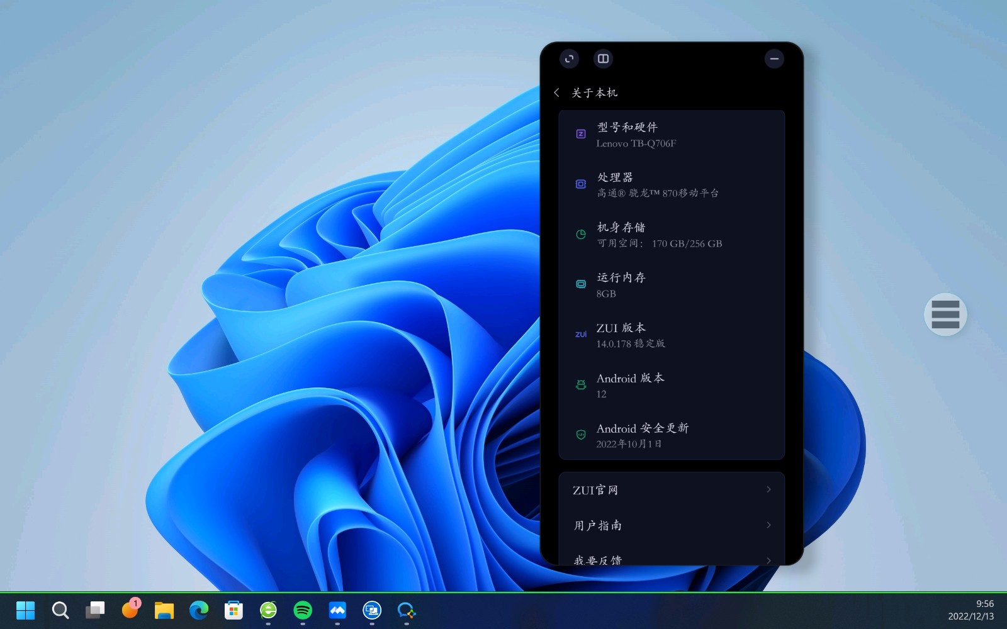Click the 2022年10月1日 security update date
This screenshot has height=629, width=1007.
[x=629, y=444]
